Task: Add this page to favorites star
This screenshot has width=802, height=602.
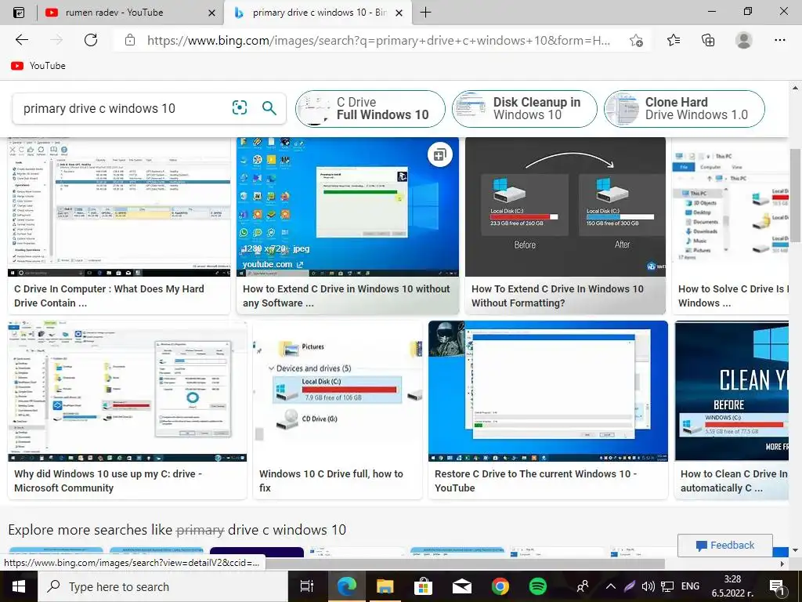Action: tap(636, 41)
